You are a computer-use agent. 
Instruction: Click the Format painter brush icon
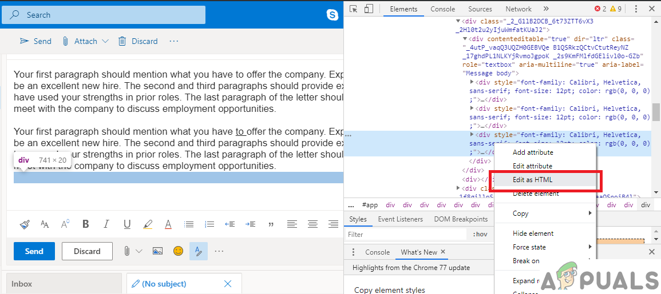pos(25,224)
